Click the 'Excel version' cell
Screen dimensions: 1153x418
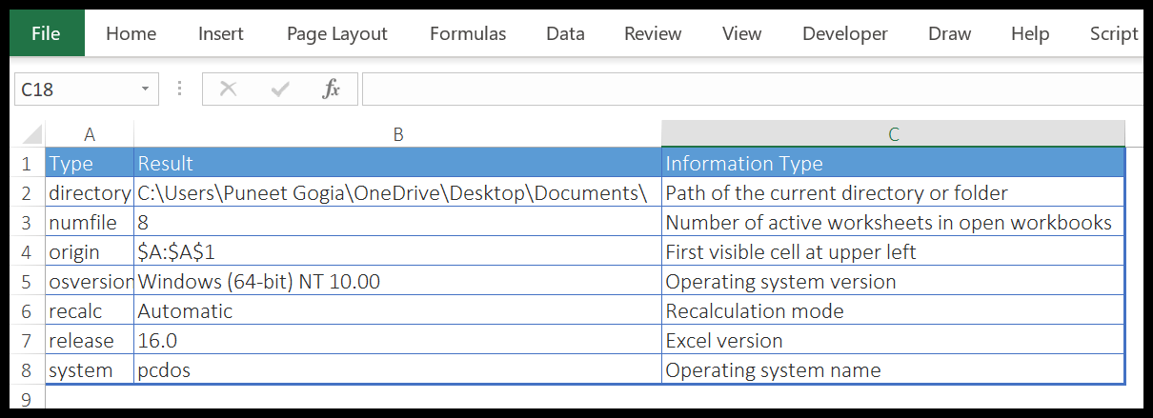894,340
